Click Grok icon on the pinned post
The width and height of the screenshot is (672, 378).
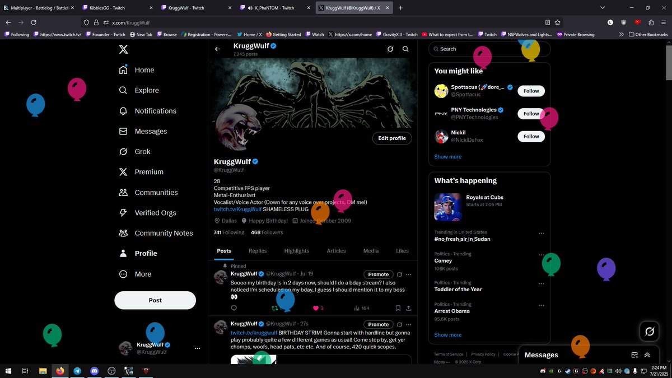[399, 274]
